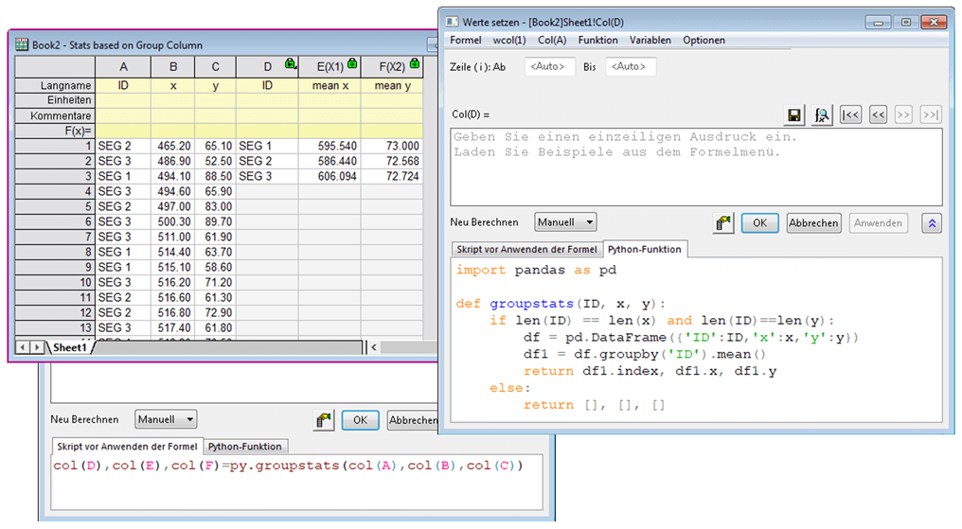Click the Werte setzen dialog title icon
Image resolution: width=962 pixels, height=529 pixels.
coord(453,22)
